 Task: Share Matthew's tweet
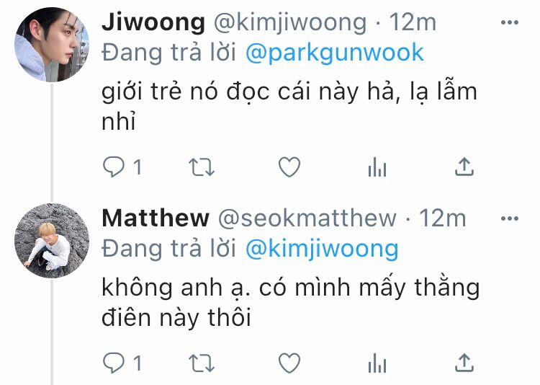[x=464, y=363]
